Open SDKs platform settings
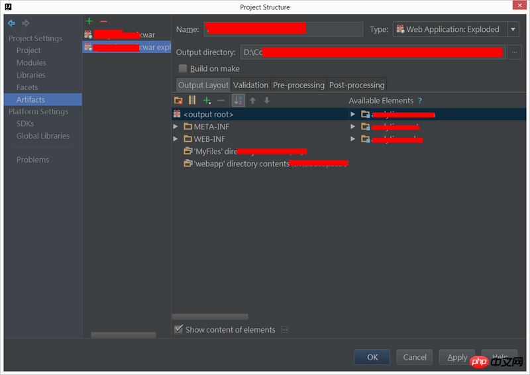This screenshot has width=530, height=375. click(25, 124)
